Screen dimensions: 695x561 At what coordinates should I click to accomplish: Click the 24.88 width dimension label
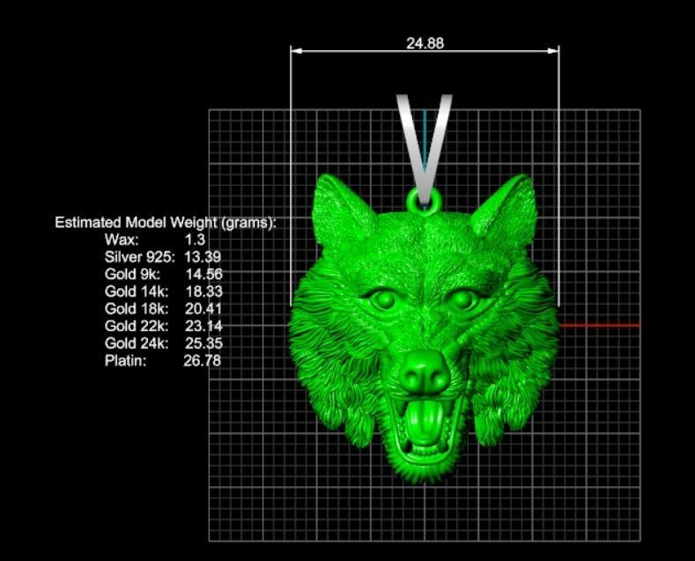pos(425,43)
